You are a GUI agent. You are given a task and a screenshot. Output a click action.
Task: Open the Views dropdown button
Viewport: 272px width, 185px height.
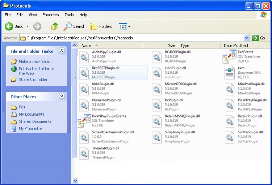pos(124,26)
